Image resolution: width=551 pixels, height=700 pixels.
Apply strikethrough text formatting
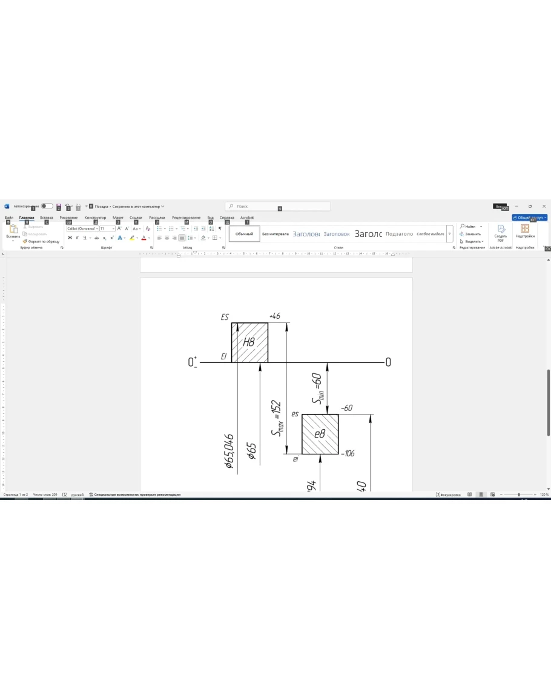point(95,238)
